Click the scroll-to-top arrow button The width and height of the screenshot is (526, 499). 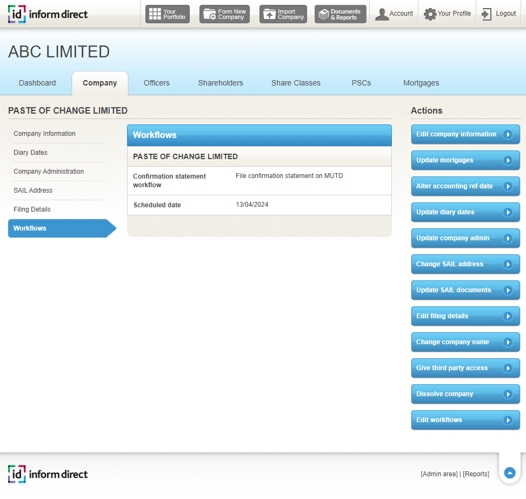(x=509, y=473)
